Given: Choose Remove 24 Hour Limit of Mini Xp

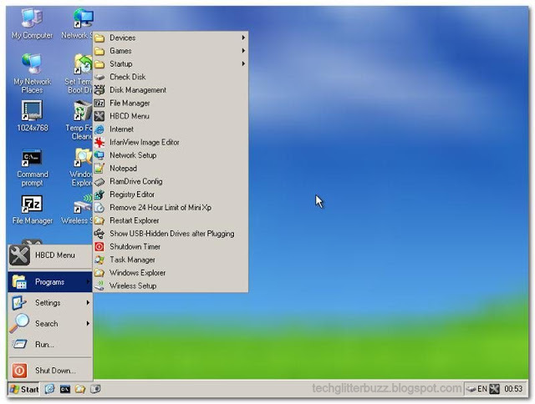Looking at the screenshot, I should point(171,208).
